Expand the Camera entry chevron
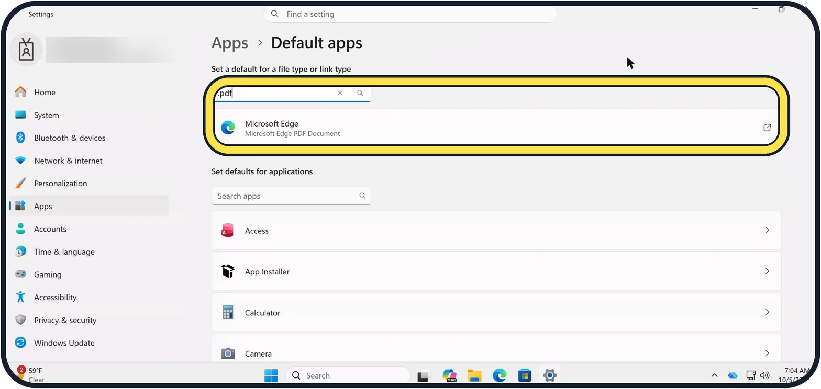 [767, 353]
